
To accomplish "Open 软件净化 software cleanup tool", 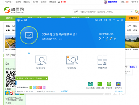I will 118,85.
